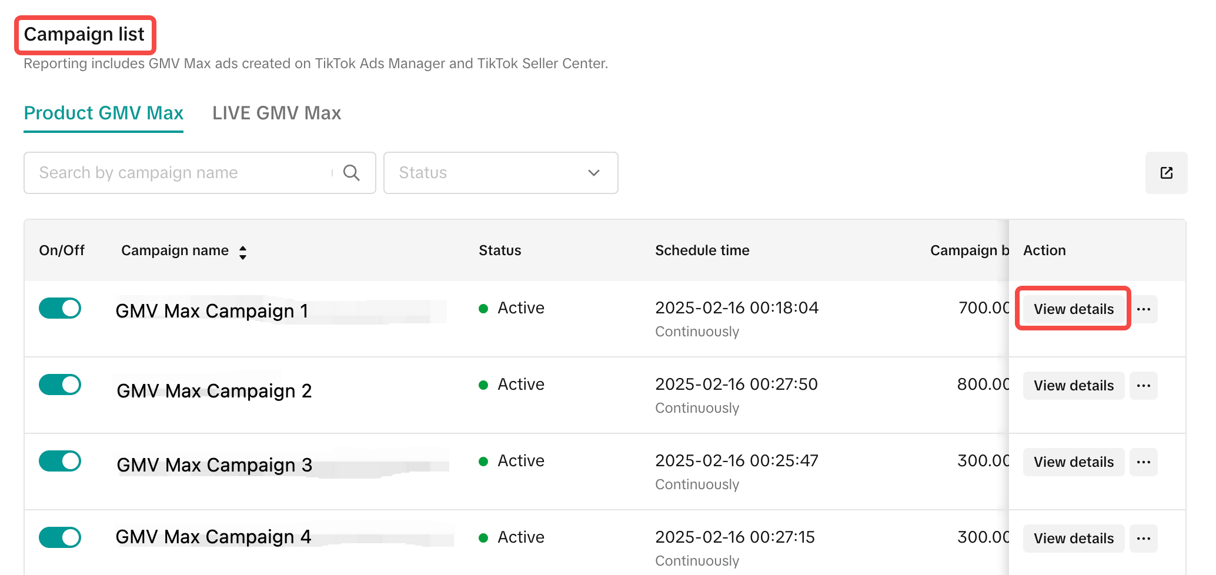View details of GMV Max Campaign 1
This screenshot has height=575, width=1216.
[1073, 309]
